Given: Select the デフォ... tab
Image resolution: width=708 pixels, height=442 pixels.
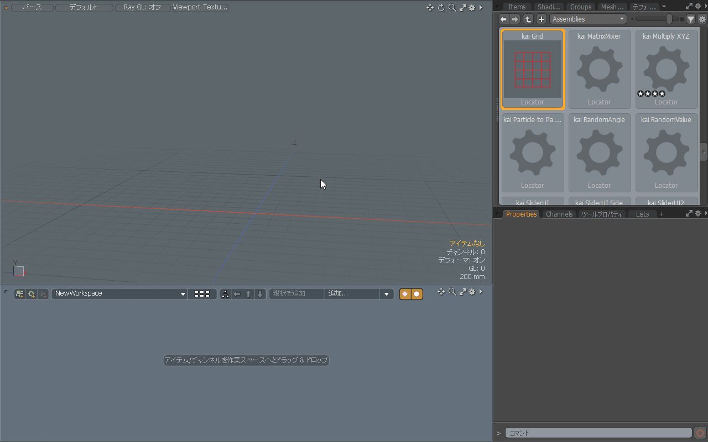Looking at the screenshot, I should click(644, 7).
